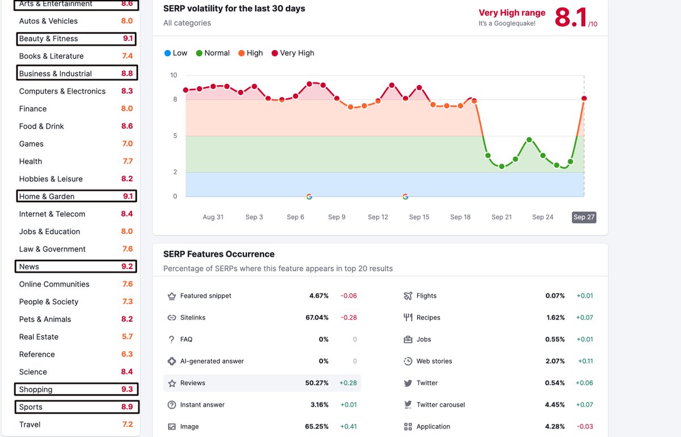Click the Reviews feature row label
The height and width of the screenshot is (437, 681).
pos(193,383)
